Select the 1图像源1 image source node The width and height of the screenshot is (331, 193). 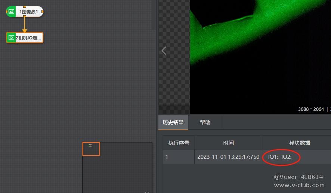pos(25,12)
